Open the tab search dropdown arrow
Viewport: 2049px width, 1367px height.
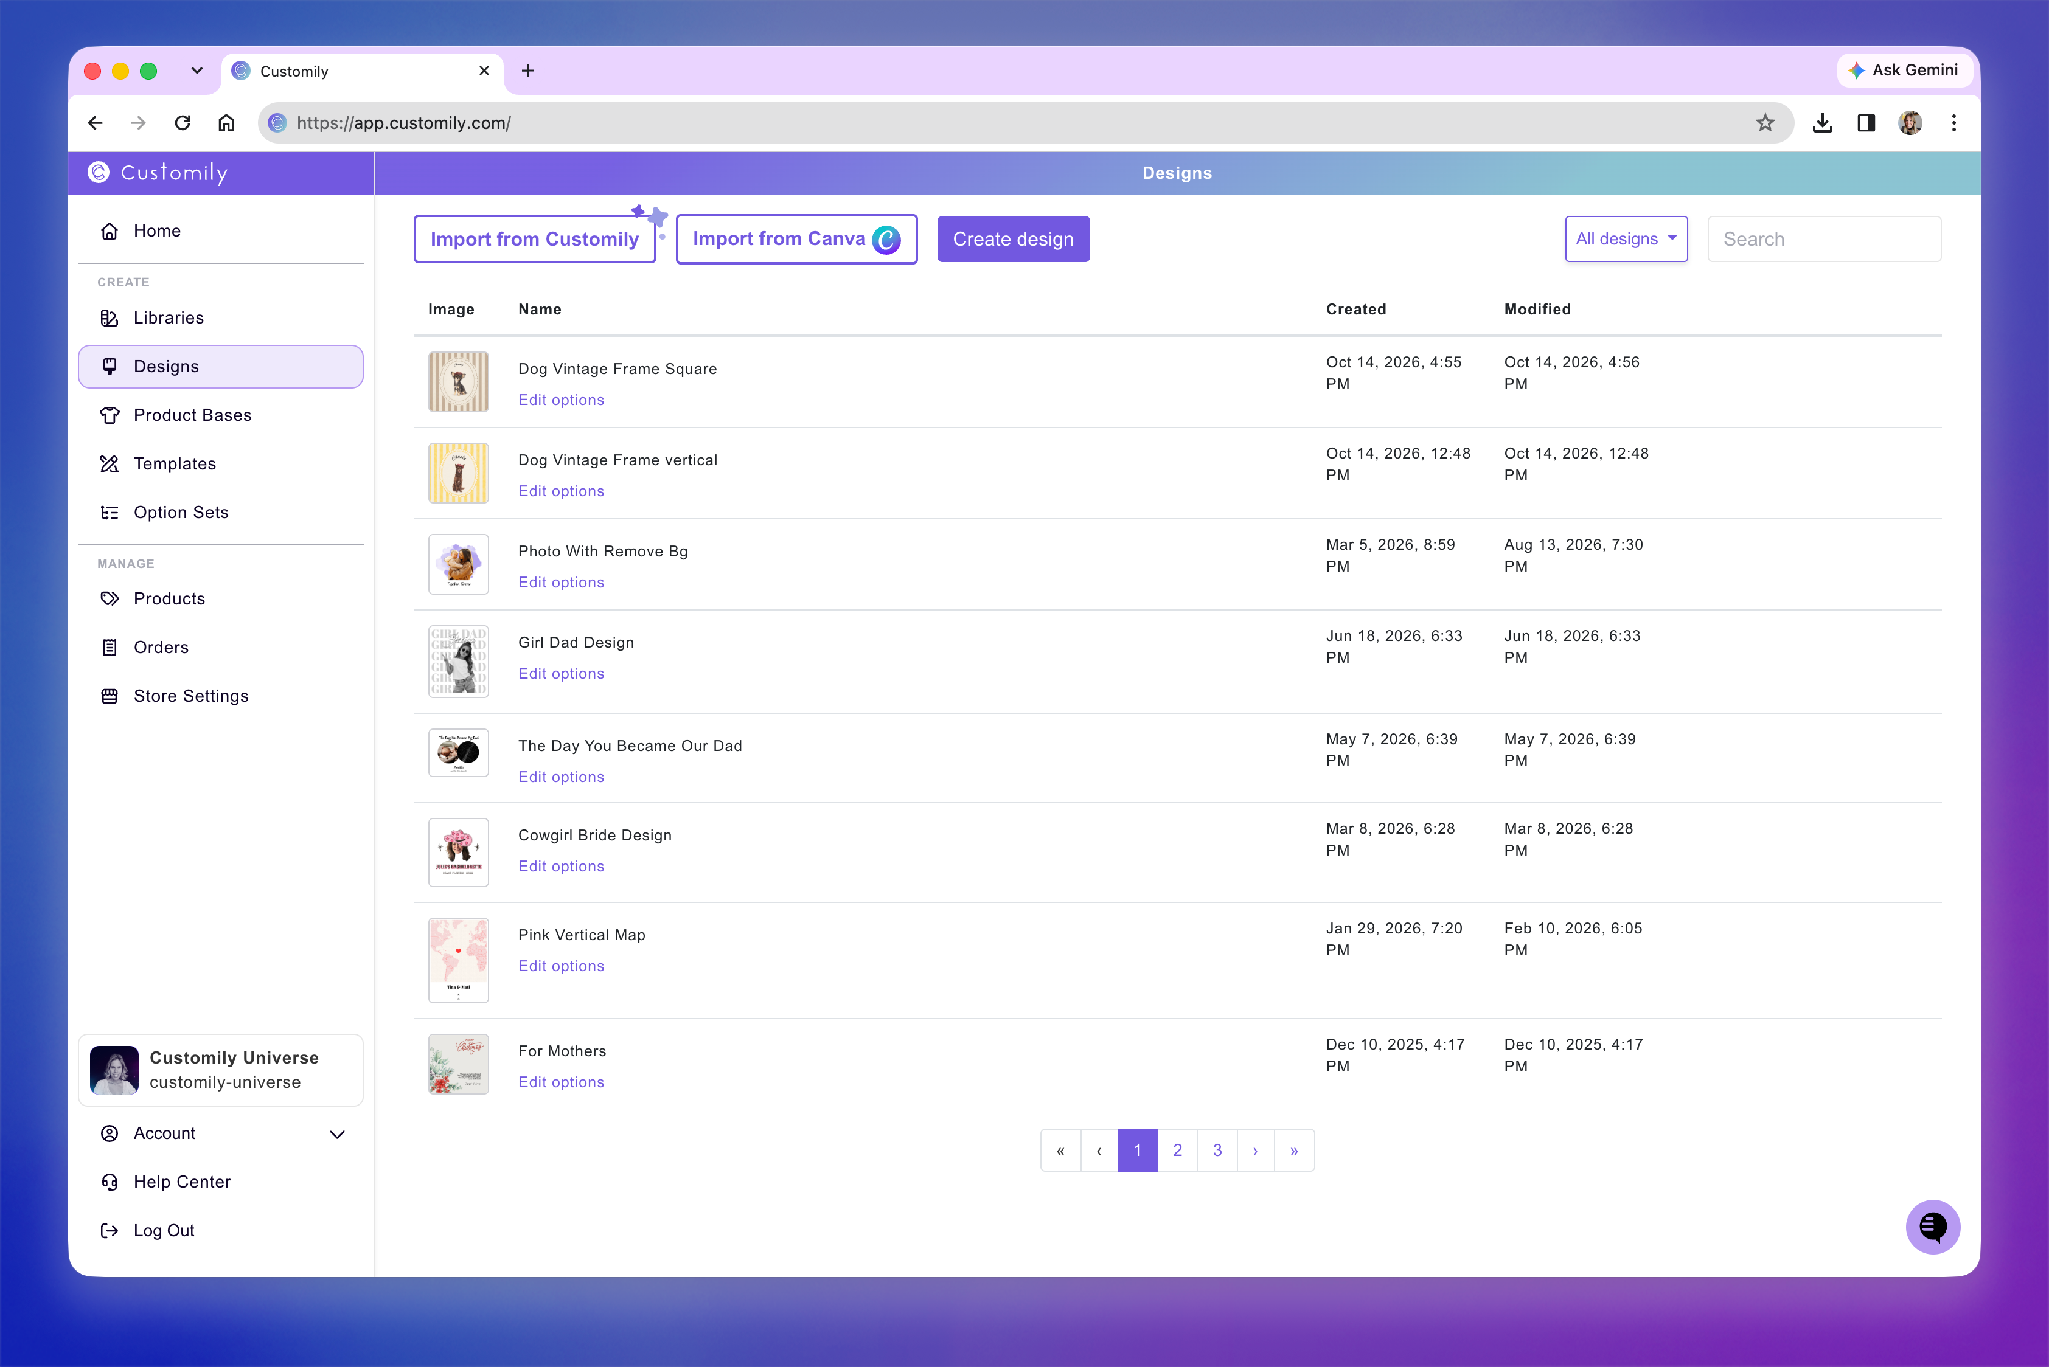[197, 71]
